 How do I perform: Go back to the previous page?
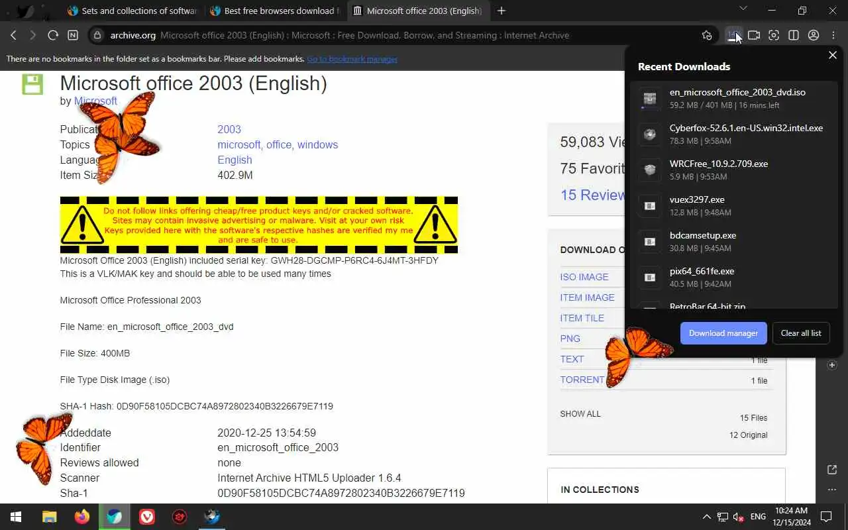[13, 35]
